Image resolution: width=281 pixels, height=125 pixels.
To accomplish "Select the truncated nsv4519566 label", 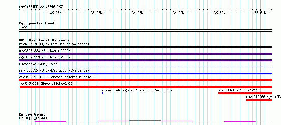I will click(263, 97).
